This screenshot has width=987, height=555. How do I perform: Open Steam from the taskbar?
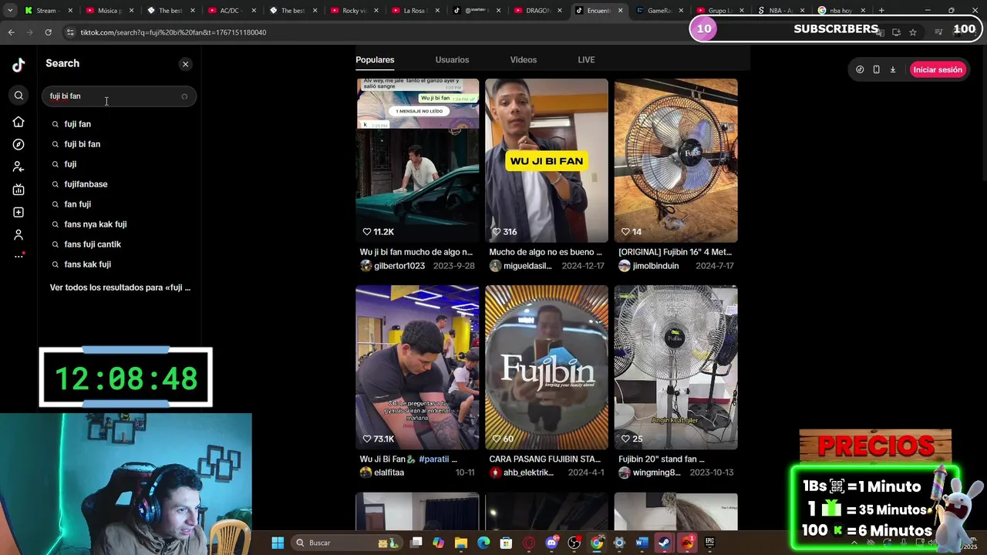click(x=664, y=543)
